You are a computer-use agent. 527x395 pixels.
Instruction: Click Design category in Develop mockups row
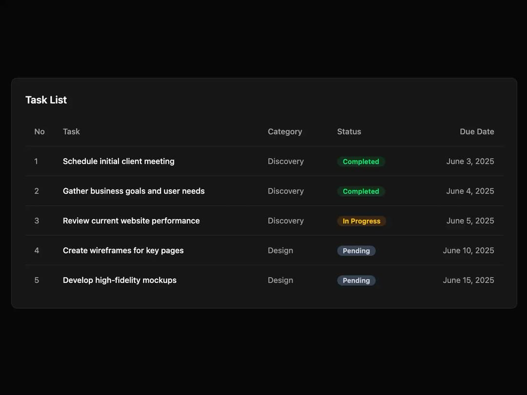280,280
